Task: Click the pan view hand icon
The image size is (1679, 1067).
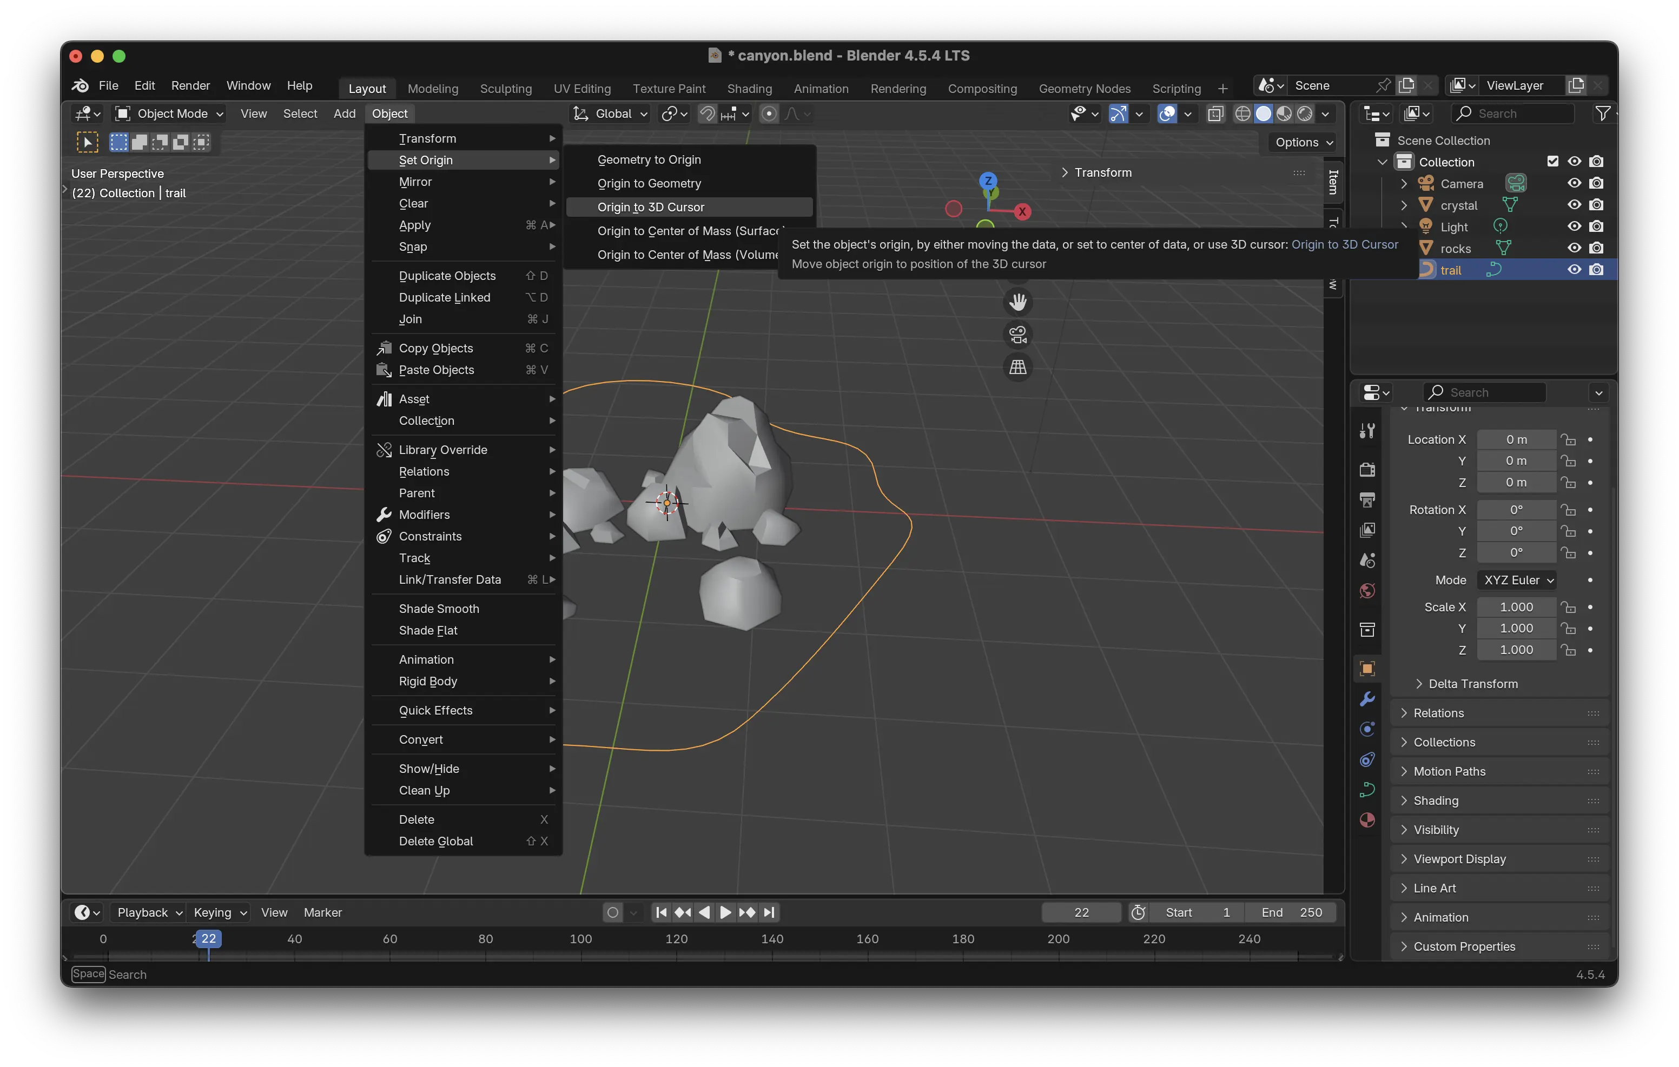Action: point(1017,303)
